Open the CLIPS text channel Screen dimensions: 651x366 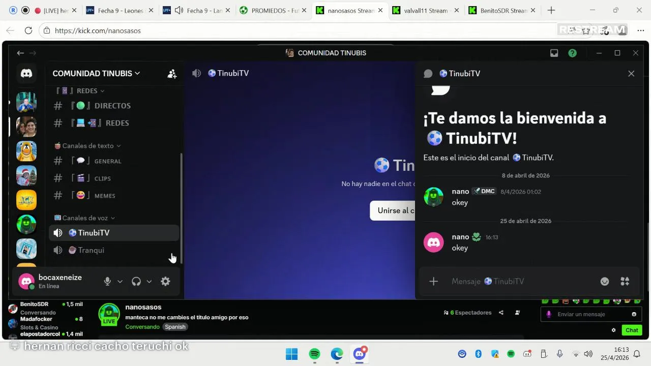114,178
